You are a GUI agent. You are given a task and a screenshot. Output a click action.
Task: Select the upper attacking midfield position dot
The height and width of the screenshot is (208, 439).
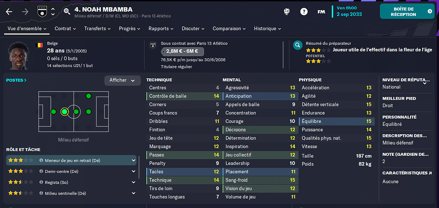tap(88, 97)
